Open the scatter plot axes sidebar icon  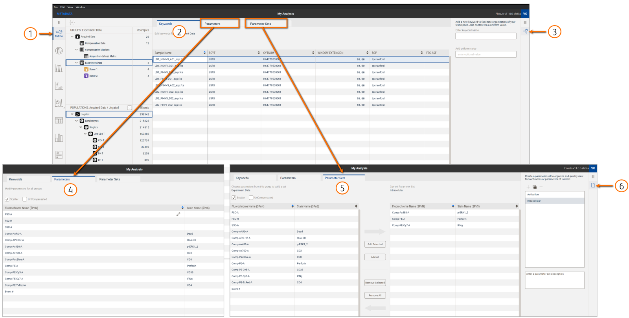point(59,86)
